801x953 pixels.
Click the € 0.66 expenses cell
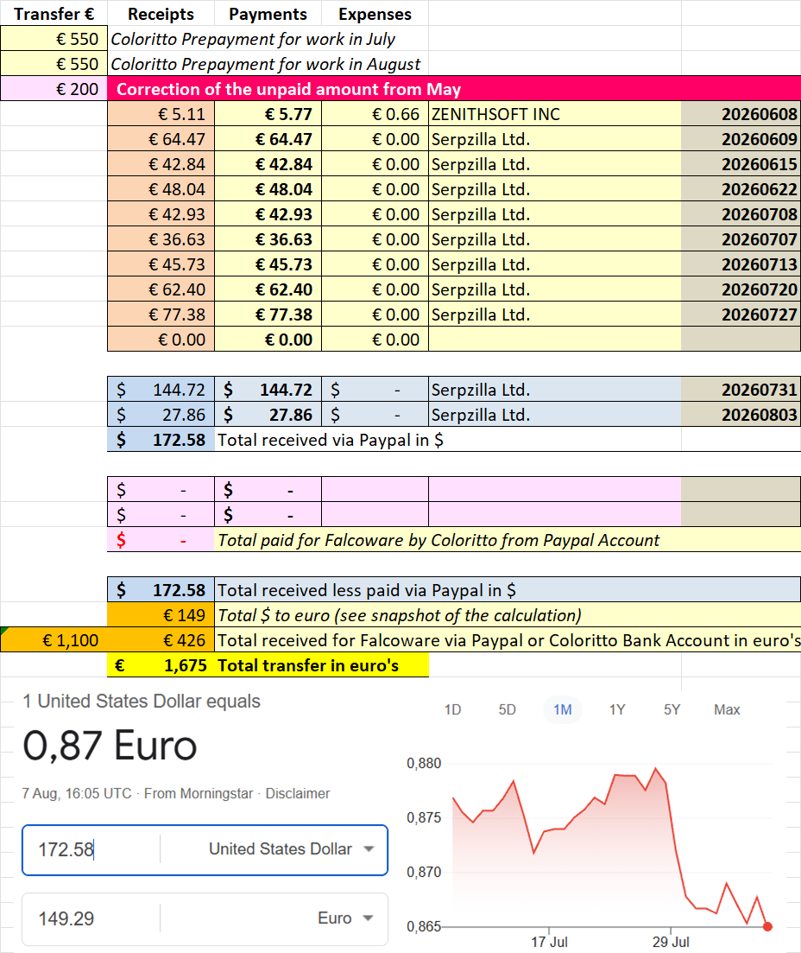tap(375, 114)
